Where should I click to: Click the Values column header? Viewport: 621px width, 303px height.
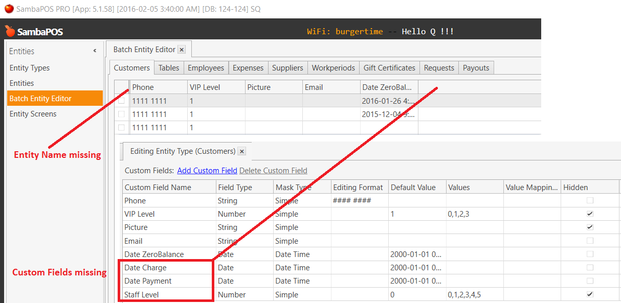tap(475, 188)
